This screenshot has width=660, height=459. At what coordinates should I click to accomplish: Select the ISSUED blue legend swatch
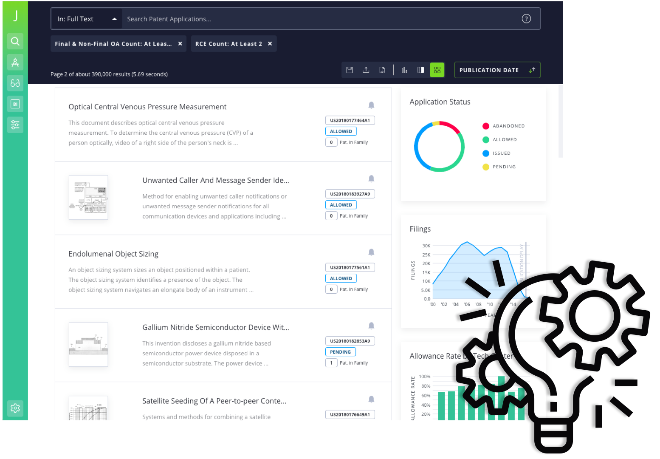coord(486,153)
